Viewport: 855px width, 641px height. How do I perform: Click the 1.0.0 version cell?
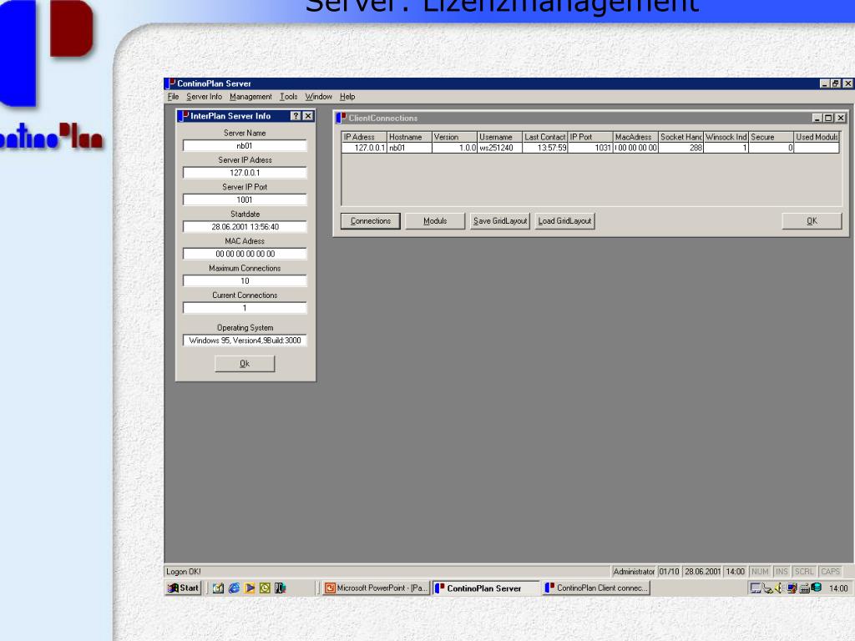454,148
